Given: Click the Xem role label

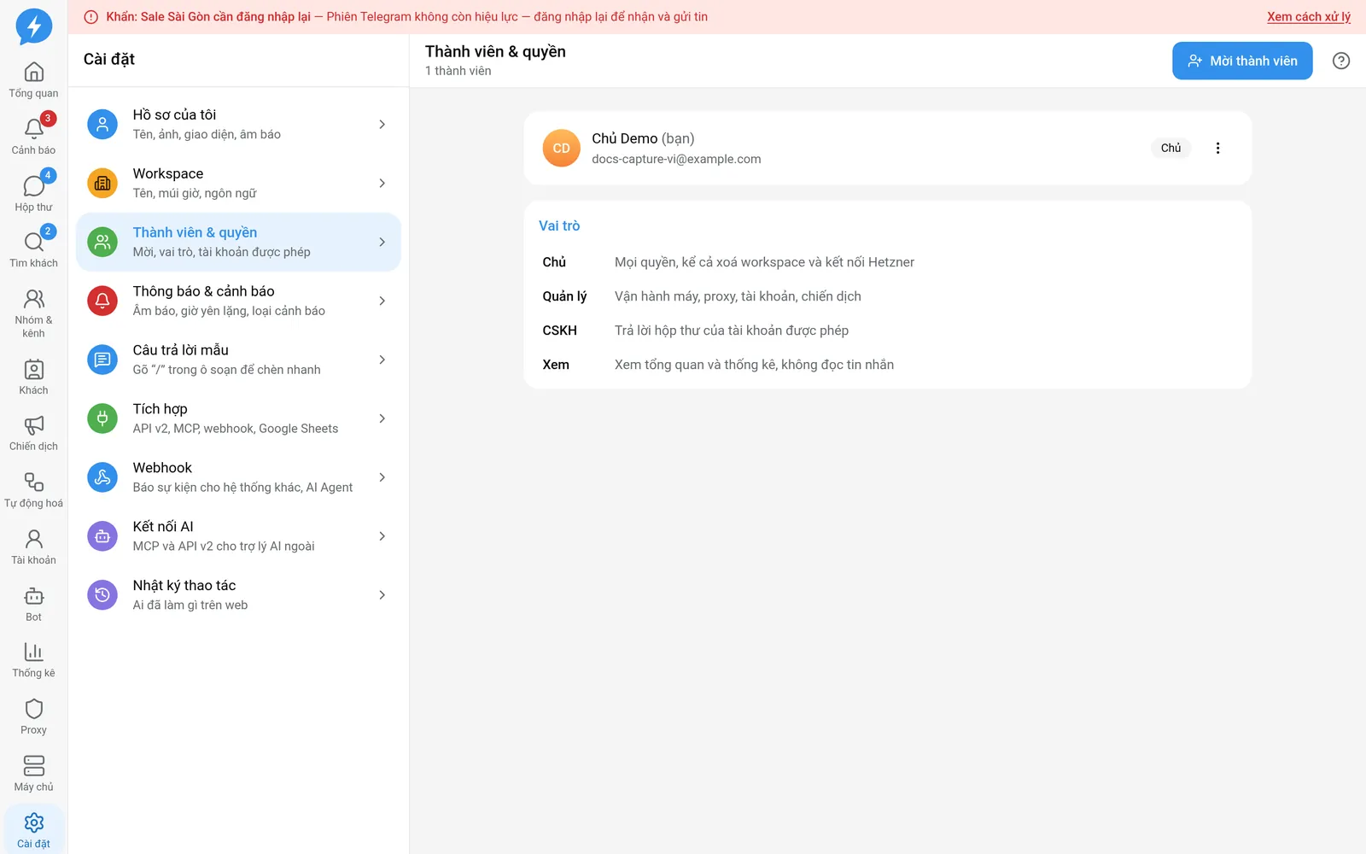Looking at the screenshot, I should [x=556, y=365].
